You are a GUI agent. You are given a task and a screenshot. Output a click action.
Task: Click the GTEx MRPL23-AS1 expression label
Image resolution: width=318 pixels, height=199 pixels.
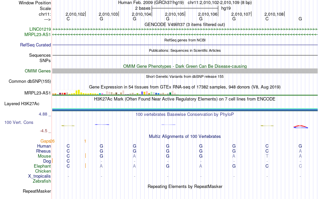[x=37, y=93]
